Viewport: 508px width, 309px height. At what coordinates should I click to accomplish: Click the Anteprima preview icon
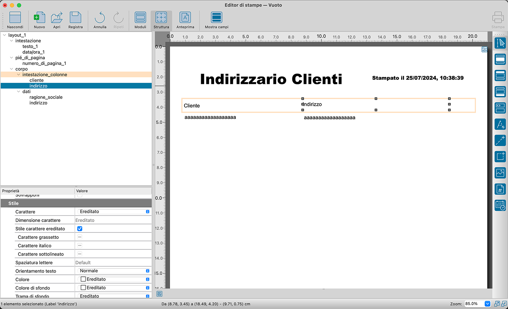click(185, 20)
